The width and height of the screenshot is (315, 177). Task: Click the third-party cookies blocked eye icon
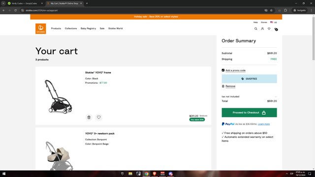coord(266,10)
